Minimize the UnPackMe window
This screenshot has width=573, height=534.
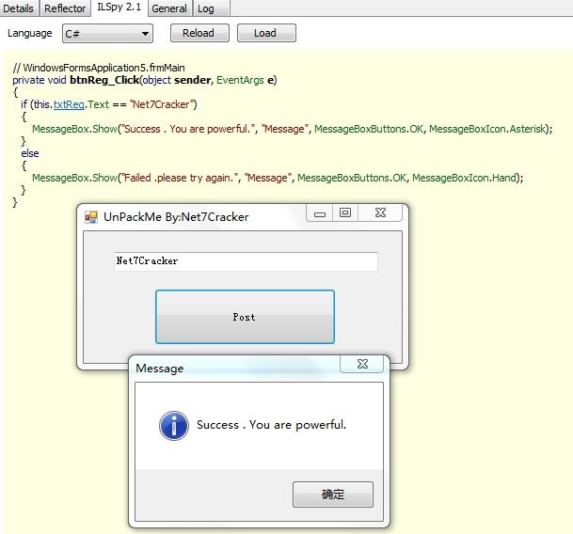pos(320,213)
